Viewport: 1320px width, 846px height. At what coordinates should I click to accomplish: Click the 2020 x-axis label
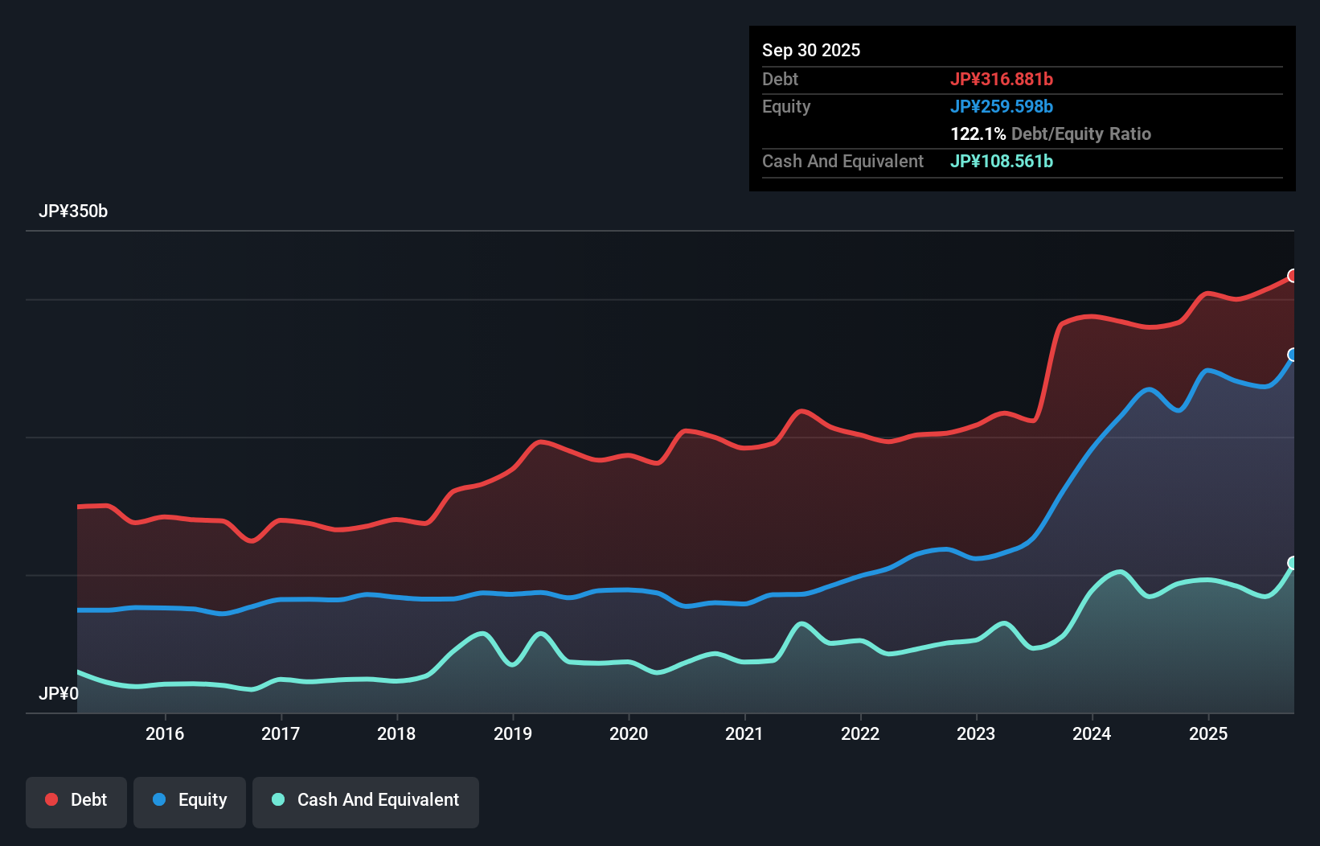[x=629, y=733]
